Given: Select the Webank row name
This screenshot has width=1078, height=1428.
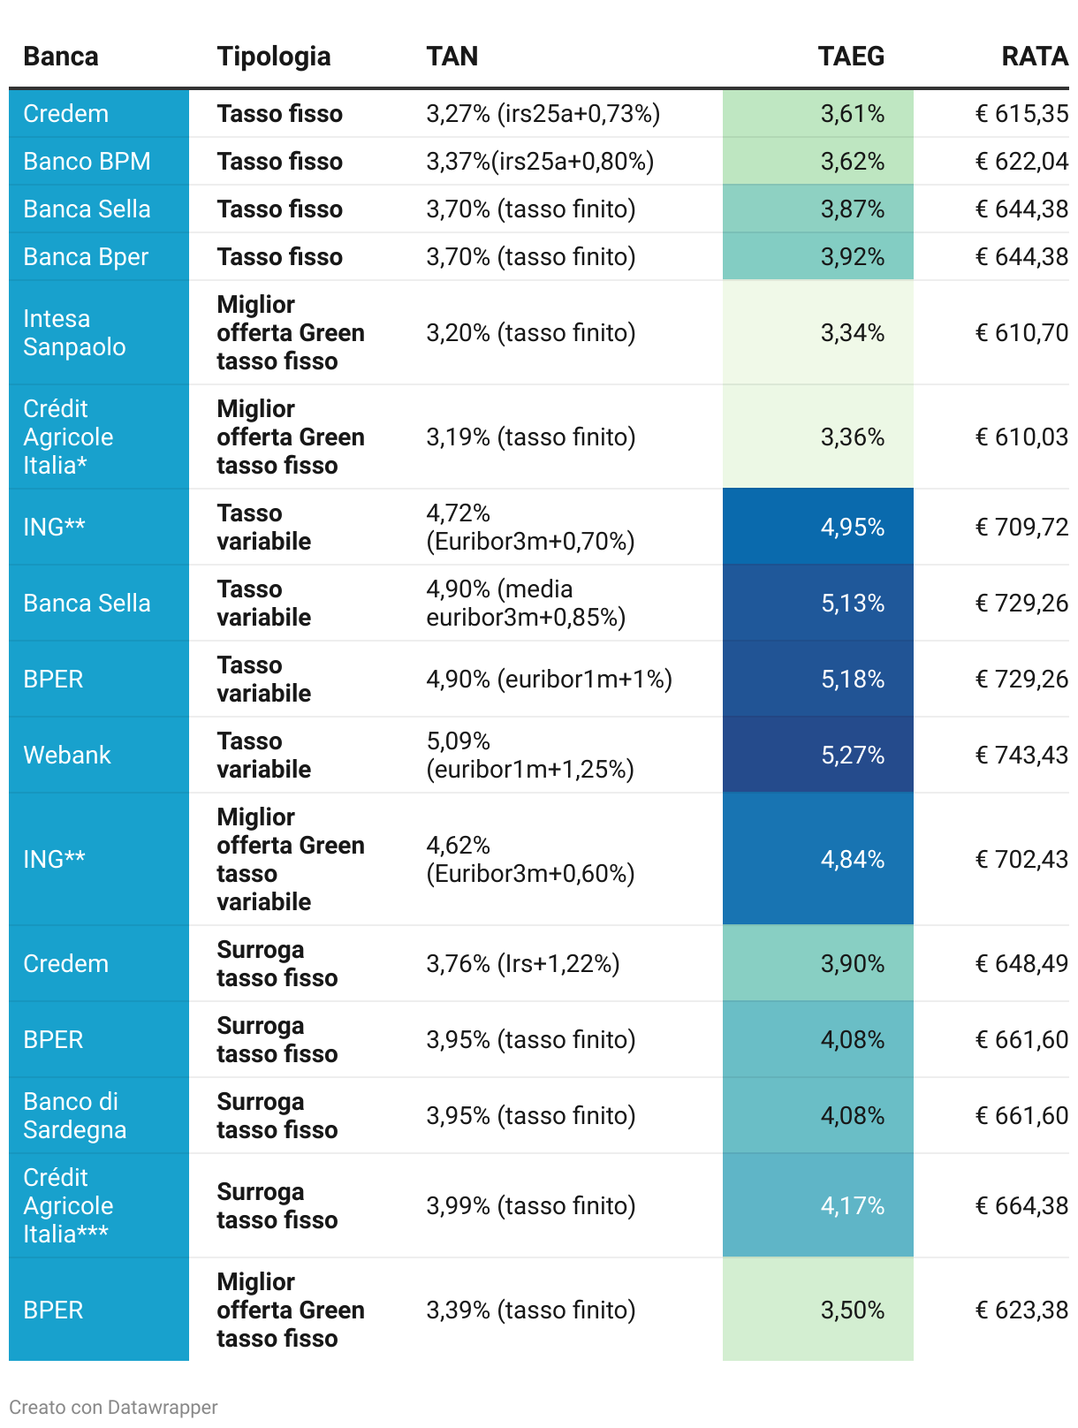Looking at the screenshot, I should [x=67, y=756].
